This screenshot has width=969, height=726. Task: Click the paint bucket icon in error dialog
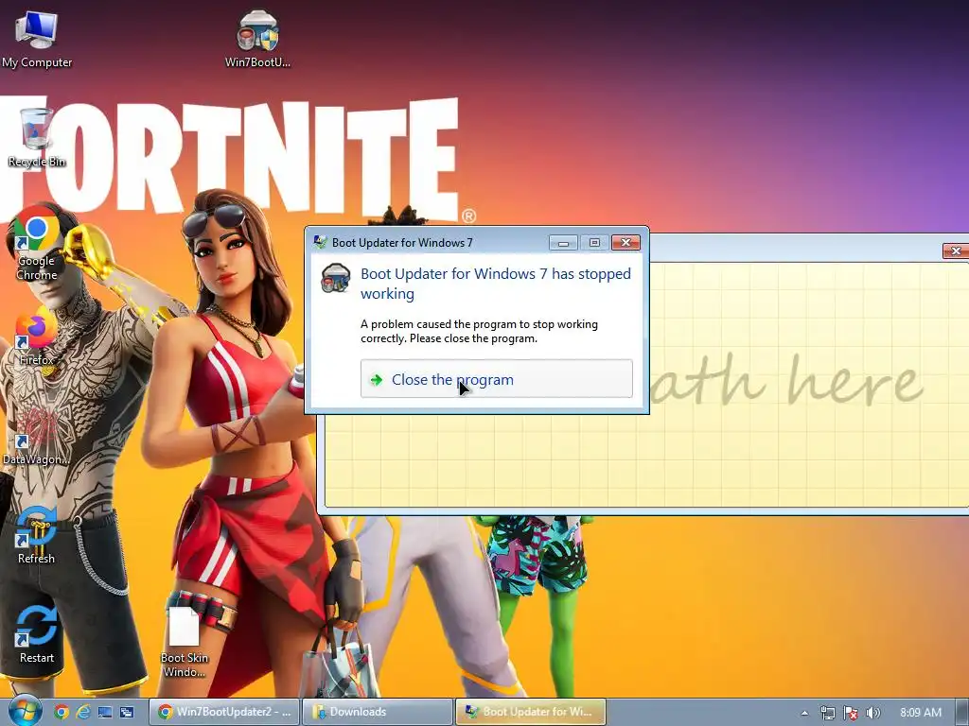pos(336,279)
